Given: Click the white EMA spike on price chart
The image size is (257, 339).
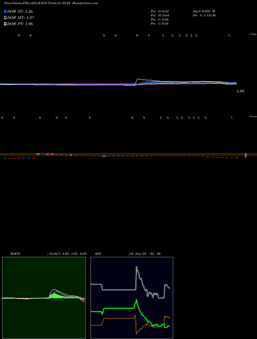Looking at the screenshot, I should (x=139, y=80).
